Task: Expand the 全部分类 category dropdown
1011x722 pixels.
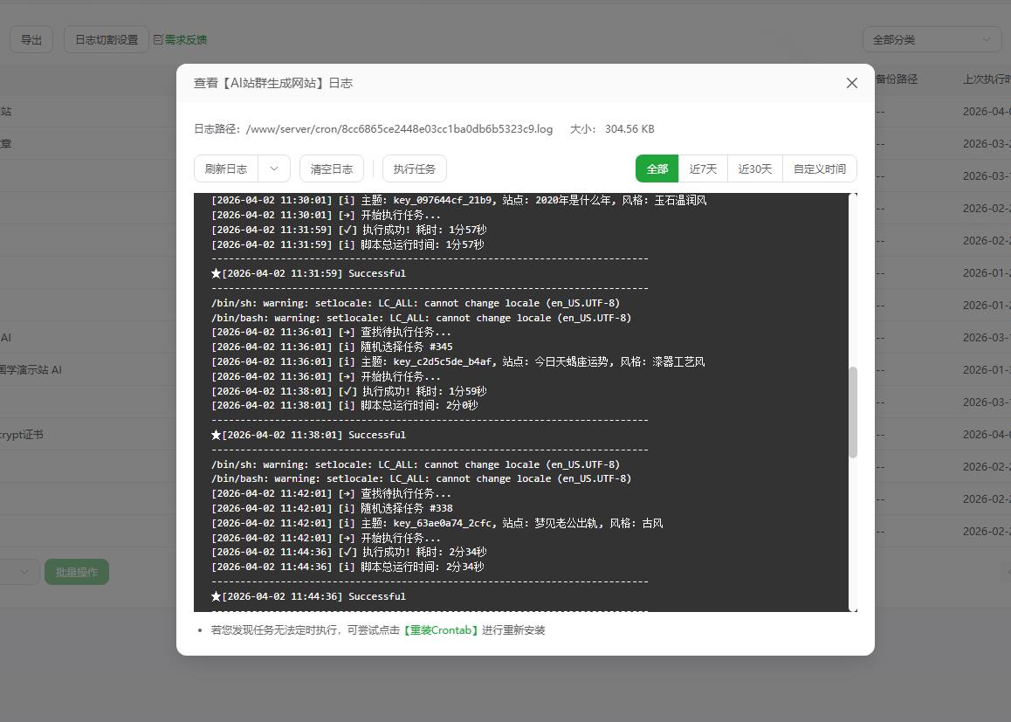Action: [932, 39]
